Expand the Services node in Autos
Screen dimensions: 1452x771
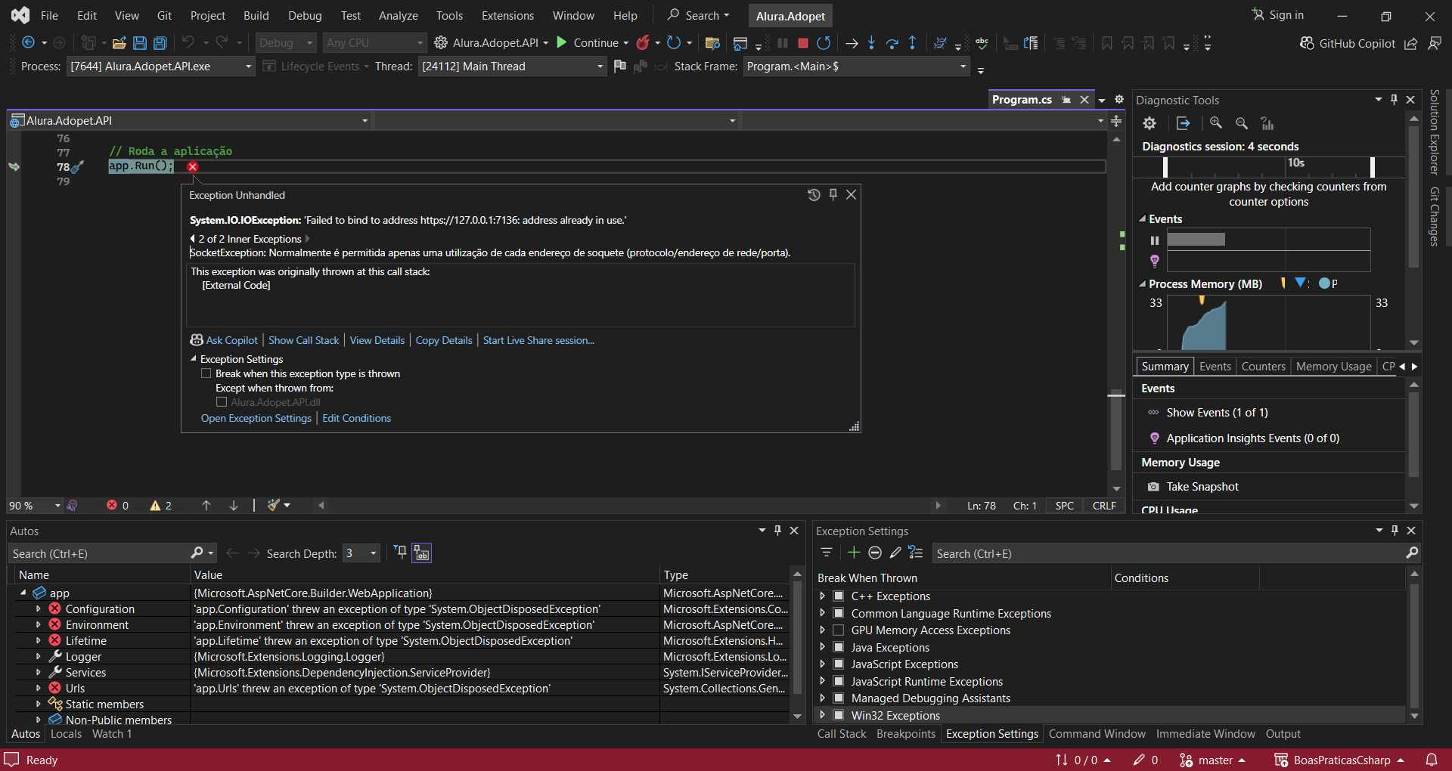point(39,672)
